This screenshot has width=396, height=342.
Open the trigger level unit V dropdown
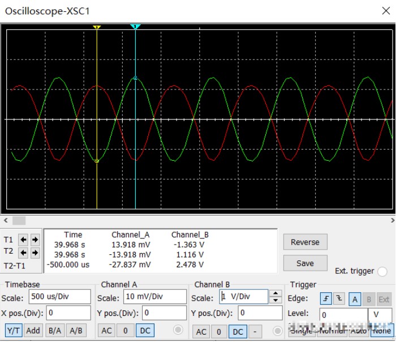pos(380,315)
